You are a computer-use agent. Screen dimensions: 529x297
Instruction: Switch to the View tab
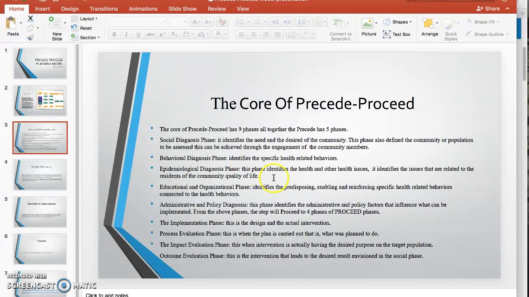point(243,9)
